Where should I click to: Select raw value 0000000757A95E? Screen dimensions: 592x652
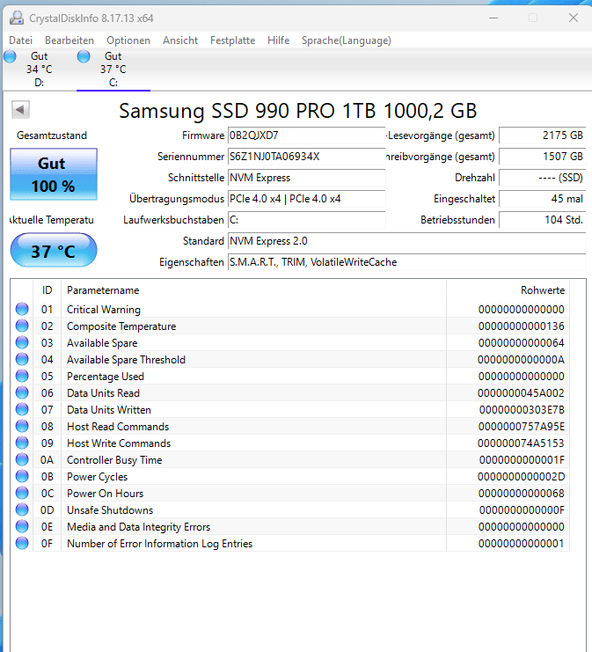pos(522,427)
